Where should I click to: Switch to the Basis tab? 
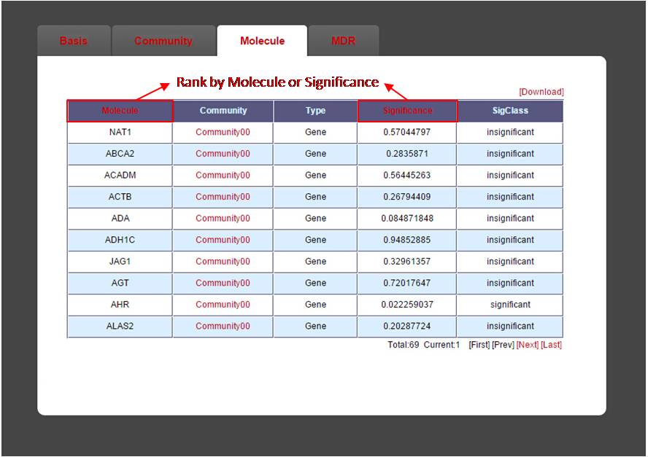[74, 41]
